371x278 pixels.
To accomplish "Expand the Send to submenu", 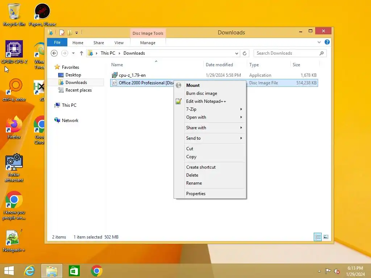I will (214, 138).
